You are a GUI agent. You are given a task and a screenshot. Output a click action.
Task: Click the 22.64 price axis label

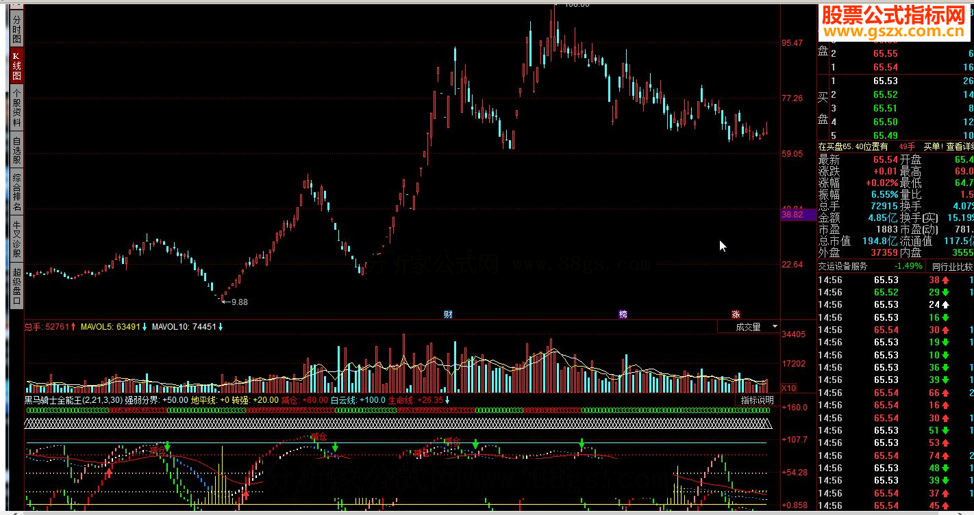(792, 265)
